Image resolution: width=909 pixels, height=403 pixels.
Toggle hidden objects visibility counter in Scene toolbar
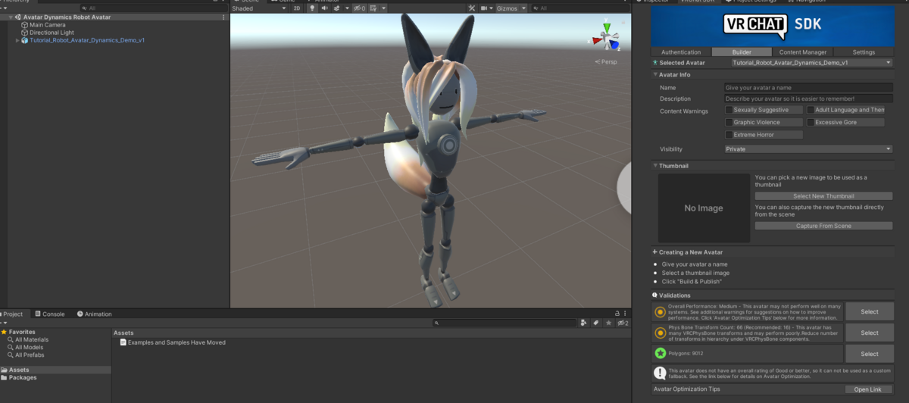point(359,8)
